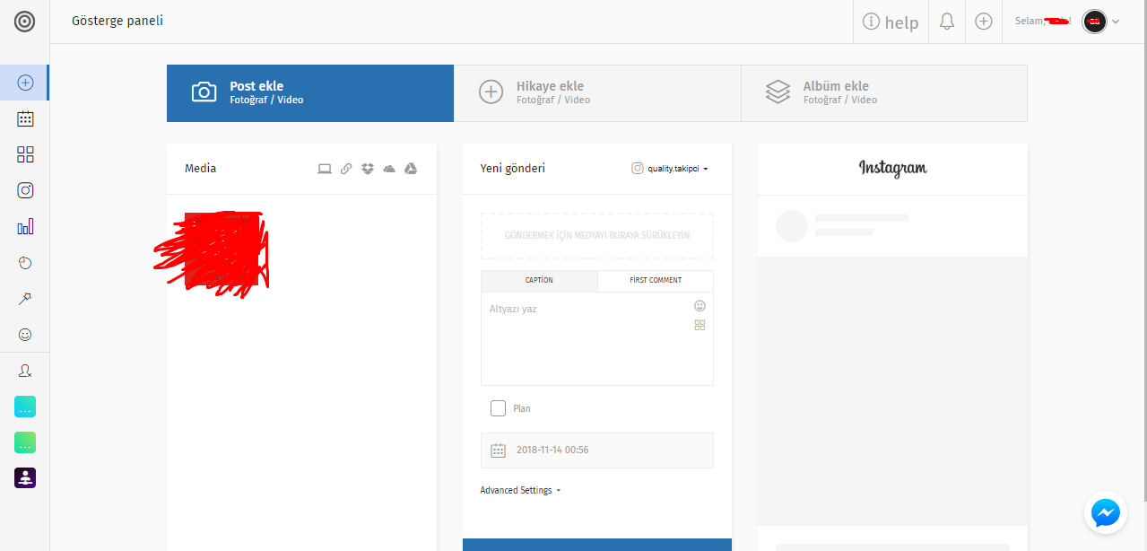
Task: Select the Hikaye ekle tab
Action: pos(597,93)
